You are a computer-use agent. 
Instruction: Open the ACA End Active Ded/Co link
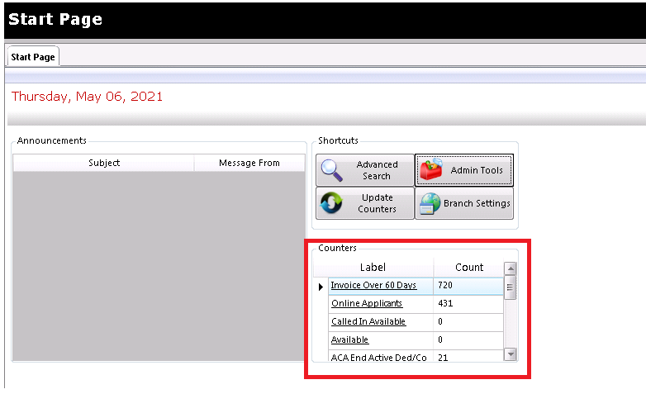[x=378, y=357]
